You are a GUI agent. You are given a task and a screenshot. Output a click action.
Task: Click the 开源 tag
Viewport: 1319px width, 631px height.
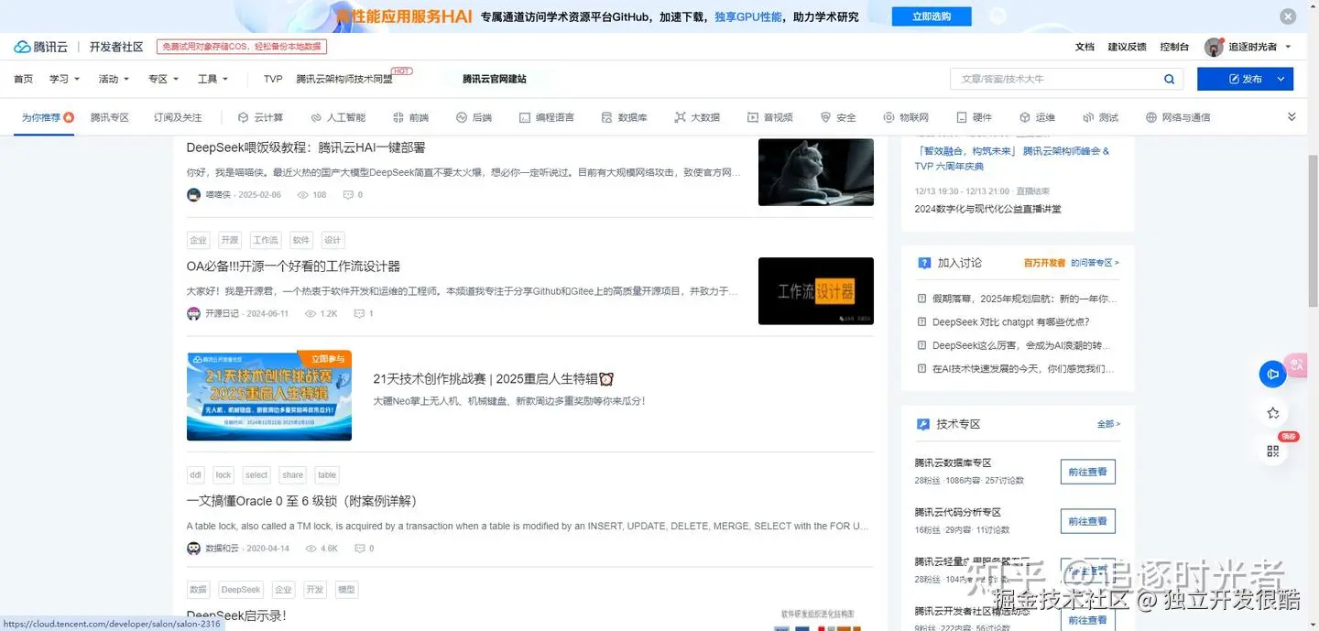(229, 240)
